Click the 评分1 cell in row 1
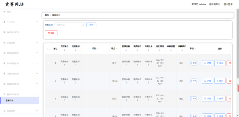239x117 pixels. coord(115,63)
